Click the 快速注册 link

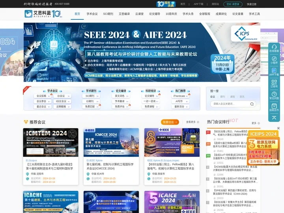(x=252, y=4)
